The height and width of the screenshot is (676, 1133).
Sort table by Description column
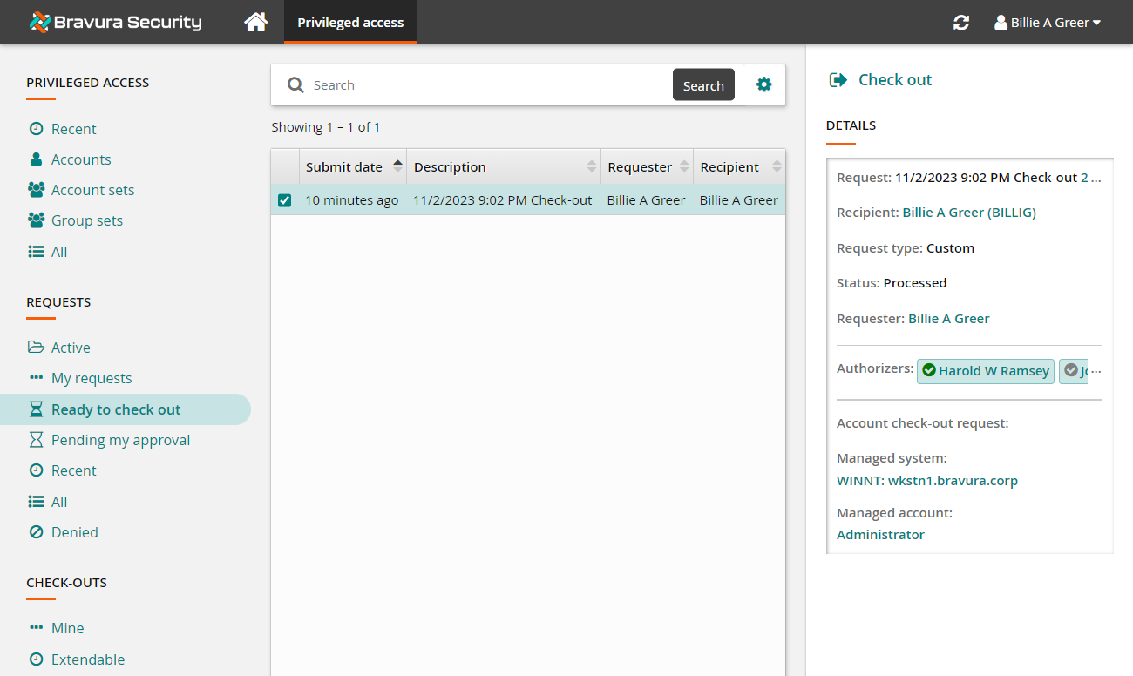coord(450,167)
